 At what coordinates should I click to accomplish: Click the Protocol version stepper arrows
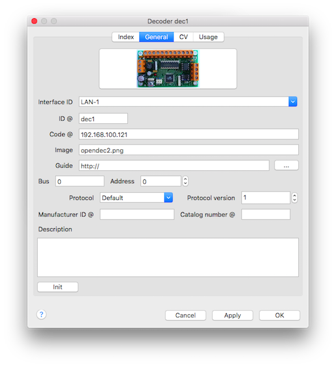click(294, 198)
